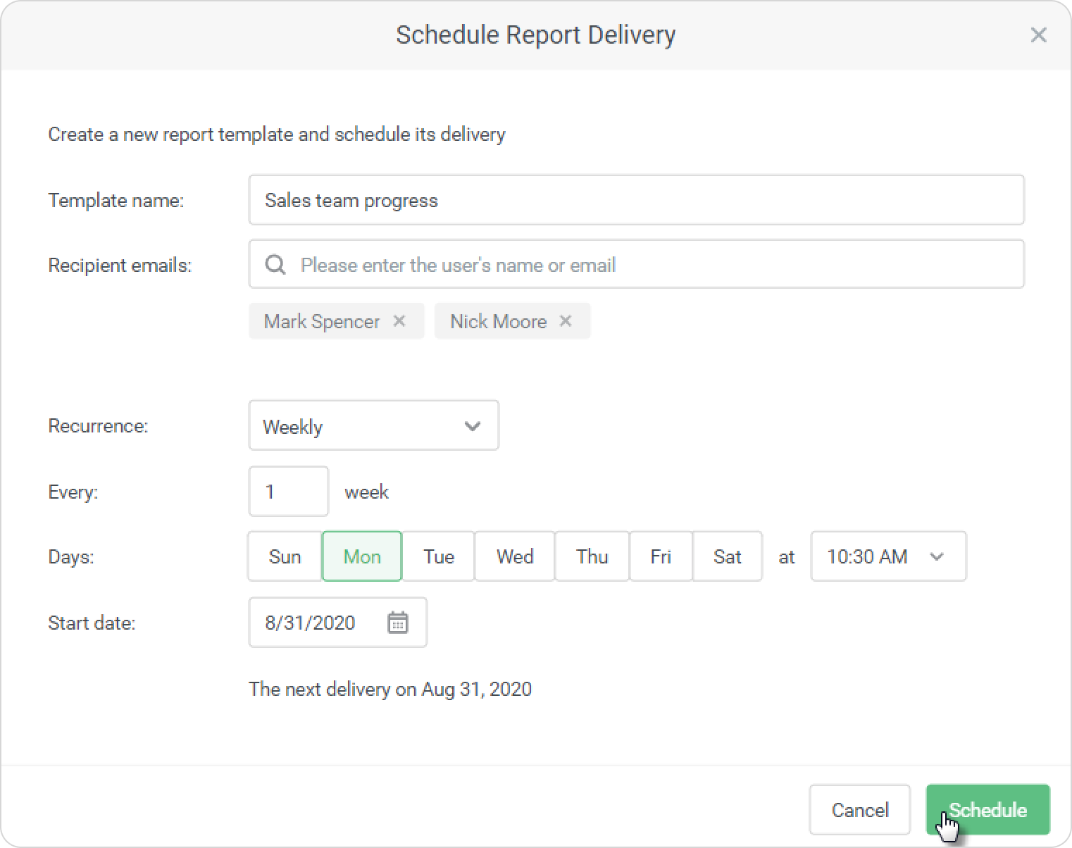Focus the Template name field
The width and height of the screenshot is (1072, 848).
(x=636, y=201)
